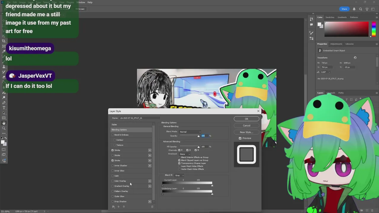Uncheck the R channel checkbox
The height and width of the screenshot is (213, 379).
179,150
